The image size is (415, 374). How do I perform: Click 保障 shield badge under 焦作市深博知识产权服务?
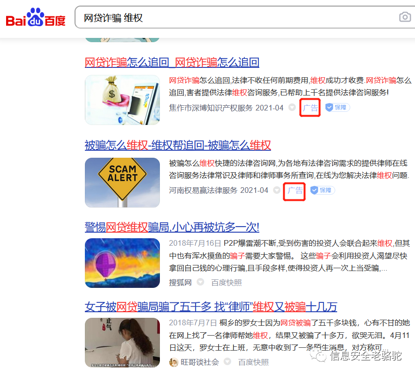coord(338,108)
